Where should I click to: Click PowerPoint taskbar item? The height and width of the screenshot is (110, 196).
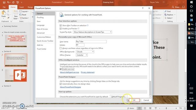[191, 33]
